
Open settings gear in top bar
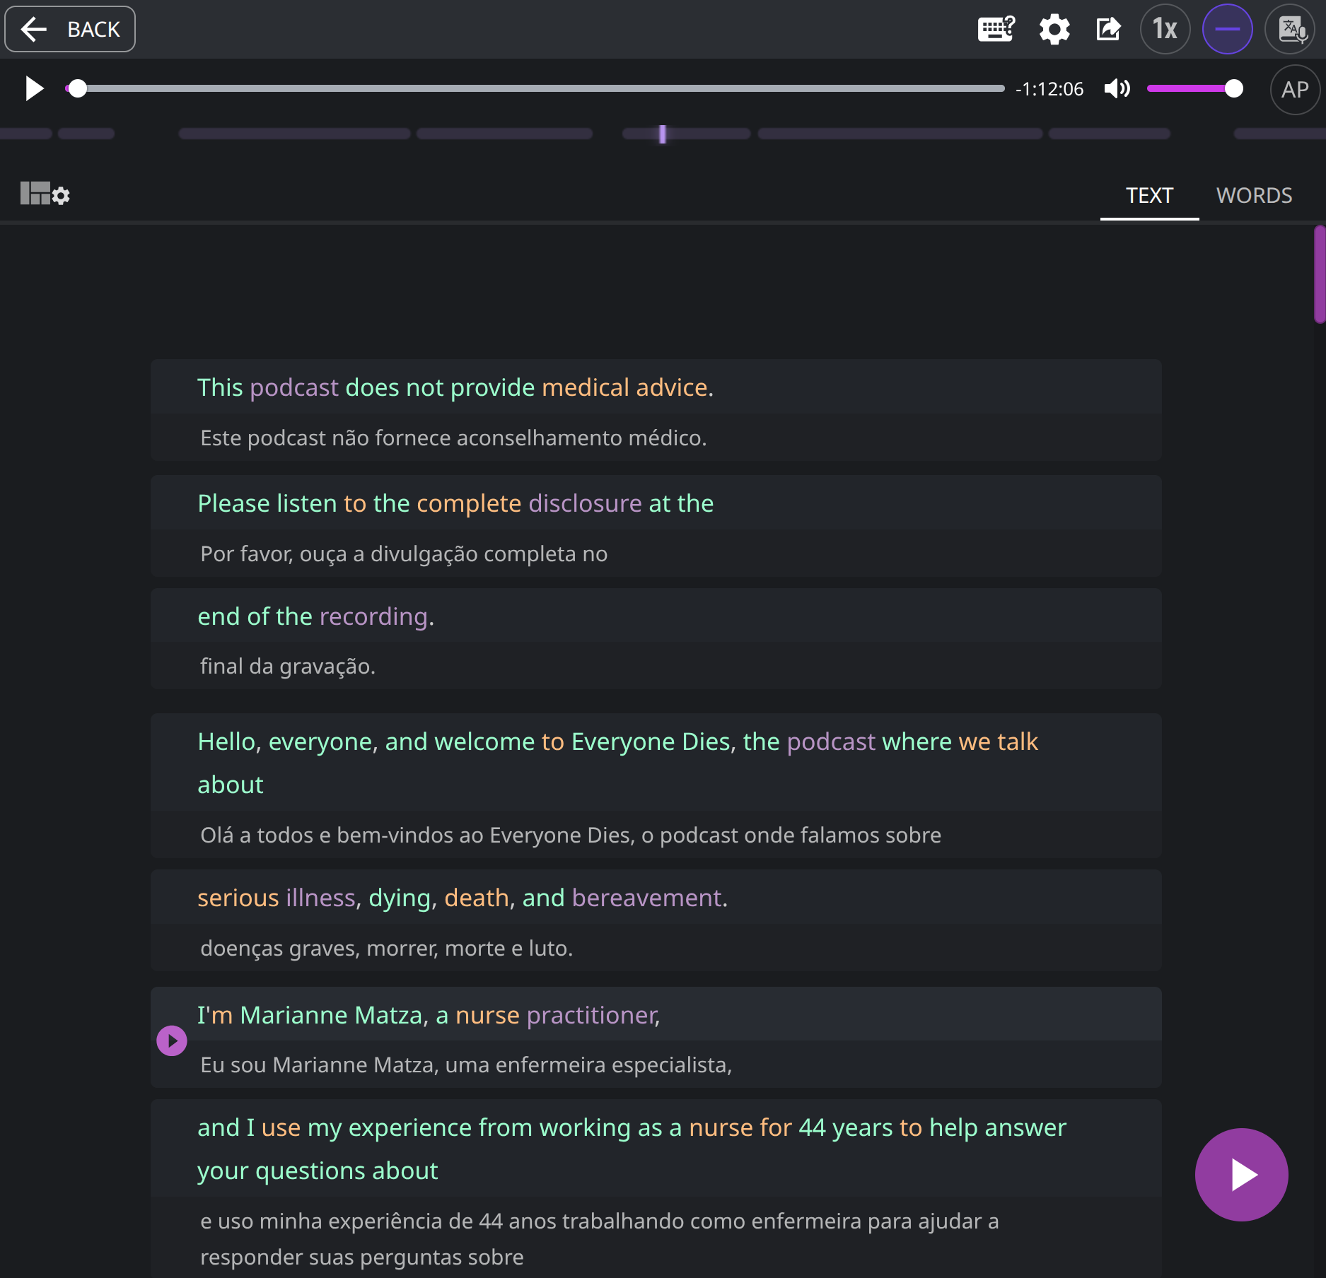pos(1054,30)
